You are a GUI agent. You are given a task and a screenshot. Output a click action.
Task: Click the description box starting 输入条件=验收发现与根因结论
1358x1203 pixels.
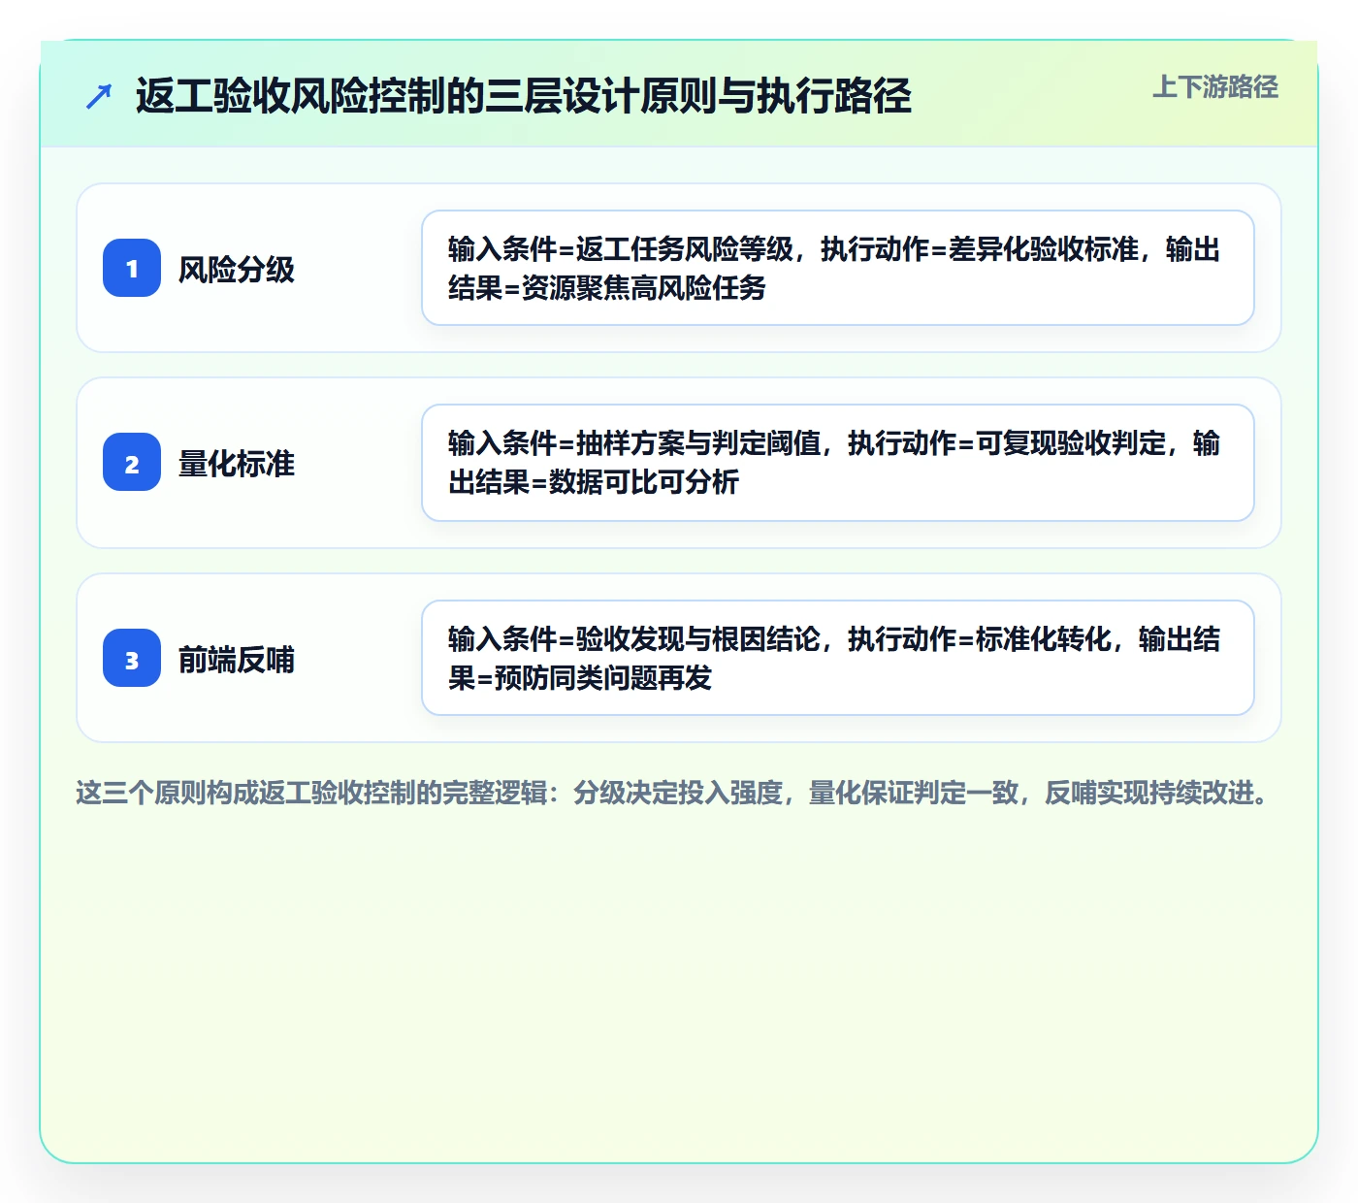click(x=838, y=658)
